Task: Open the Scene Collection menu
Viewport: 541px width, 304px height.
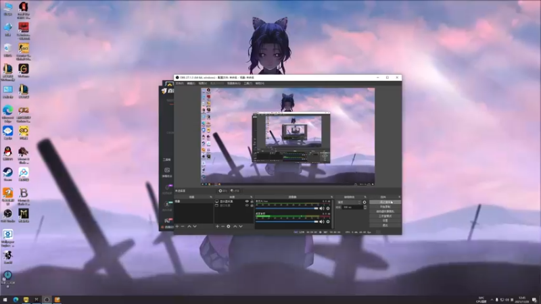Action: pyautogui.click(x=233, y=83)
